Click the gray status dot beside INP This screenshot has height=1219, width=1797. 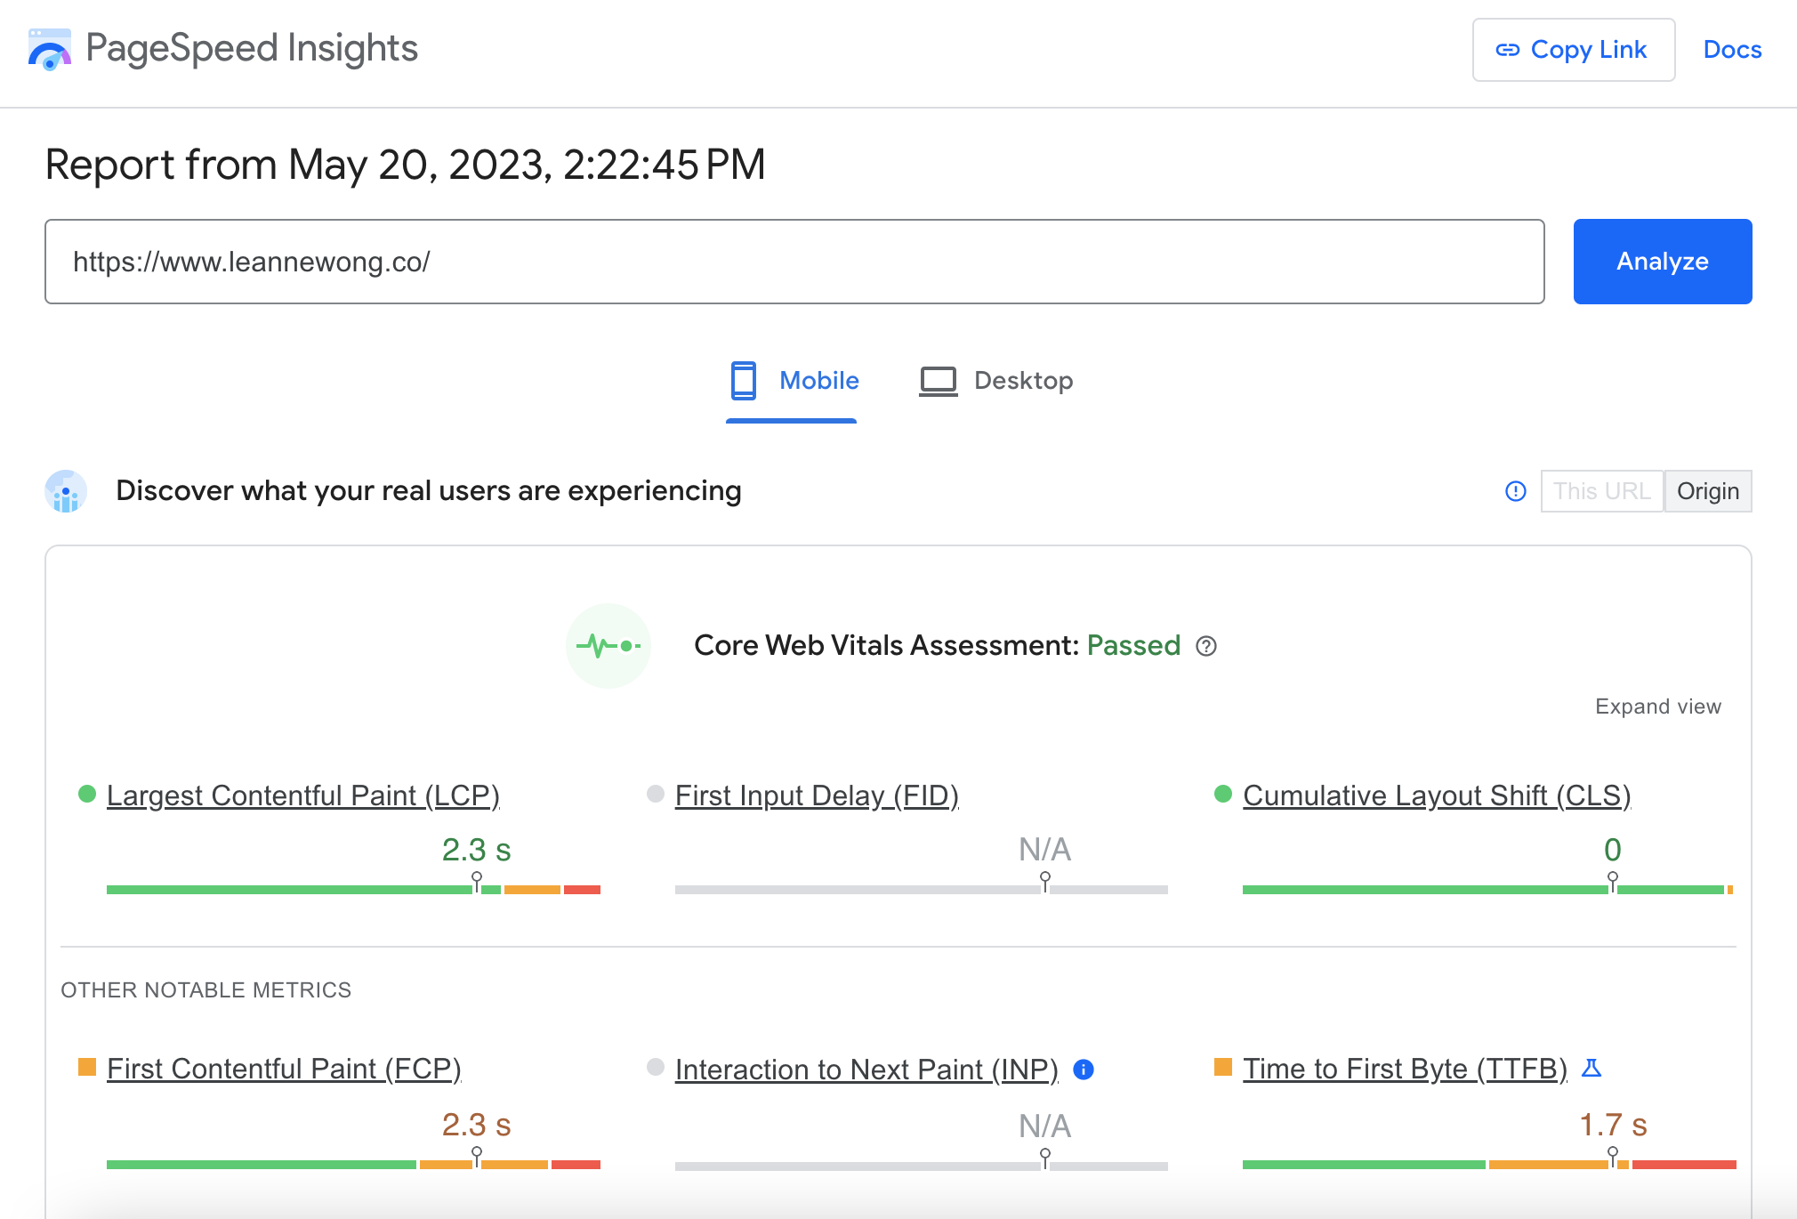click(x=656, y=1067)
